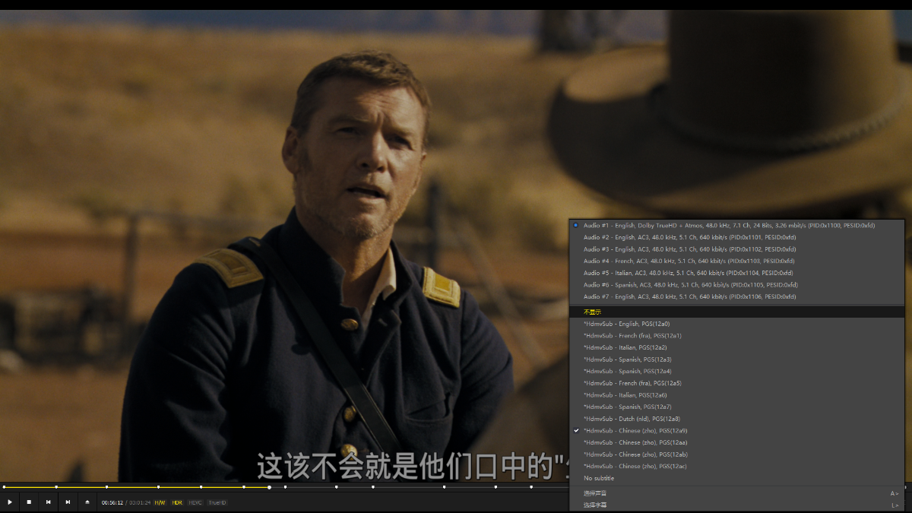
Task: Select the No subtitle option
Action: pyautogui.click(x=599, y=478)
